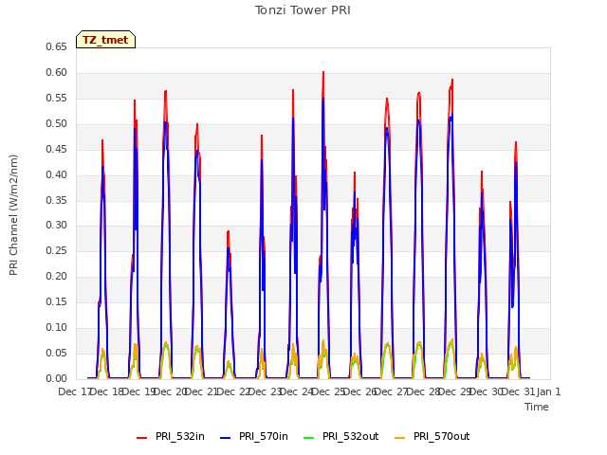The height and width of the screenshot is (455, 607).
Task: Click the Dec 17 x-axis tick label
Action: tap(74, 391)
